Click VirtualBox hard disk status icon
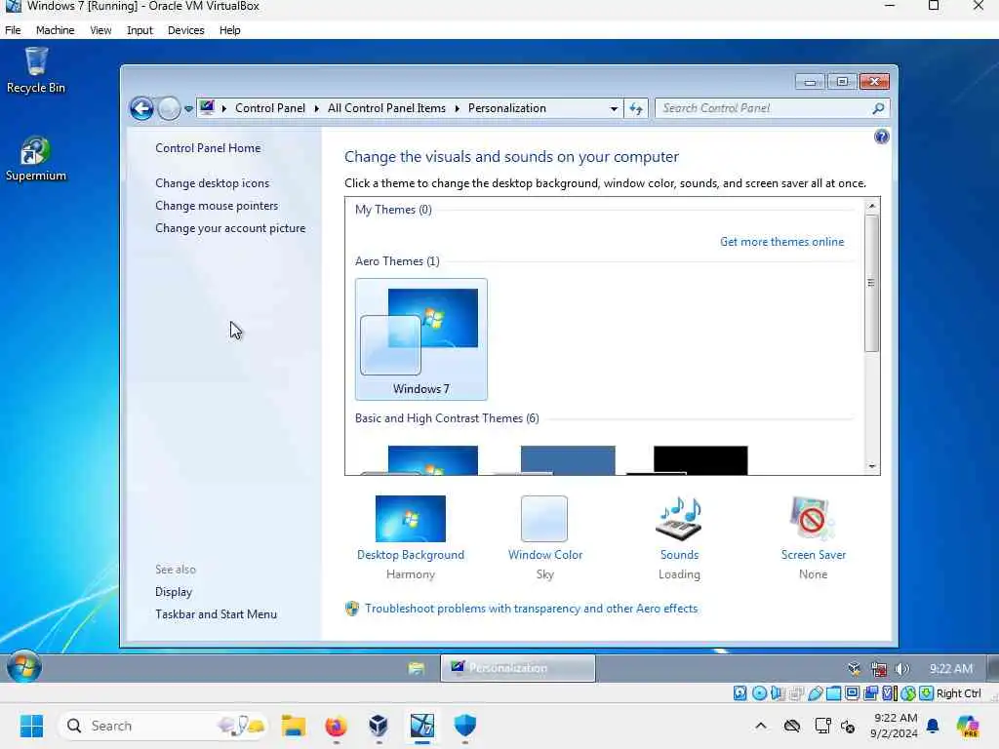Viewport: 999px width, 749px height. (x=739, y=693)
